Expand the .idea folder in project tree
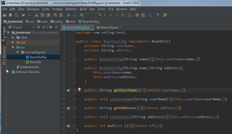Viewport: 232px width, 134px height. tap(13, 37)
